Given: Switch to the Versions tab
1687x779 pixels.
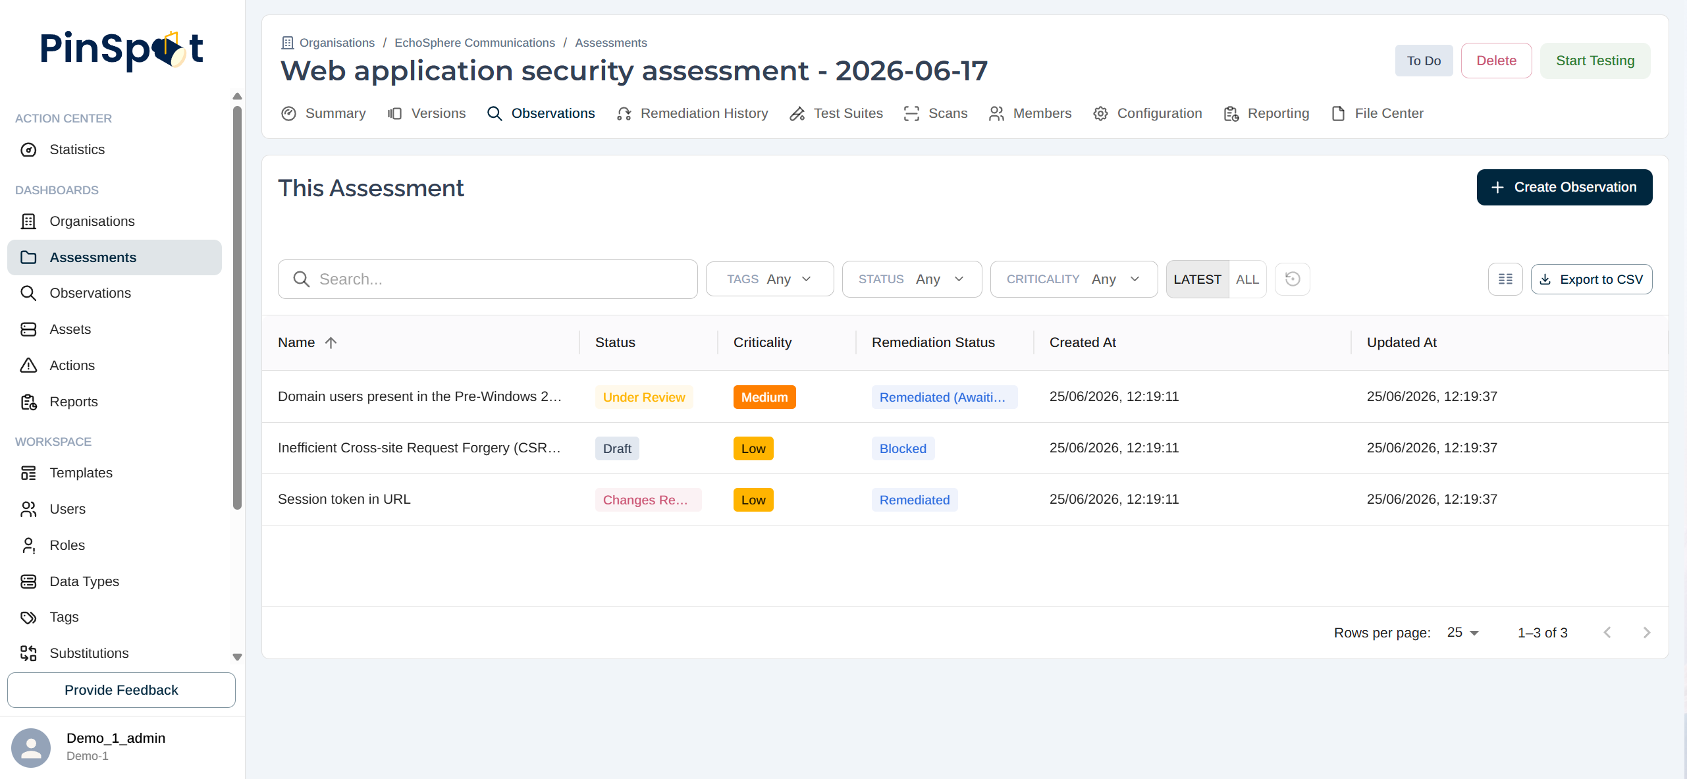Looking at the screenshot, I should pyautogui.click(x=426, y=113).
